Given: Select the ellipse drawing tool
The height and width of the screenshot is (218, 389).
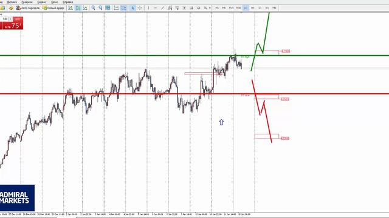Looking at the screenshot, I should [x=199, y=8].
